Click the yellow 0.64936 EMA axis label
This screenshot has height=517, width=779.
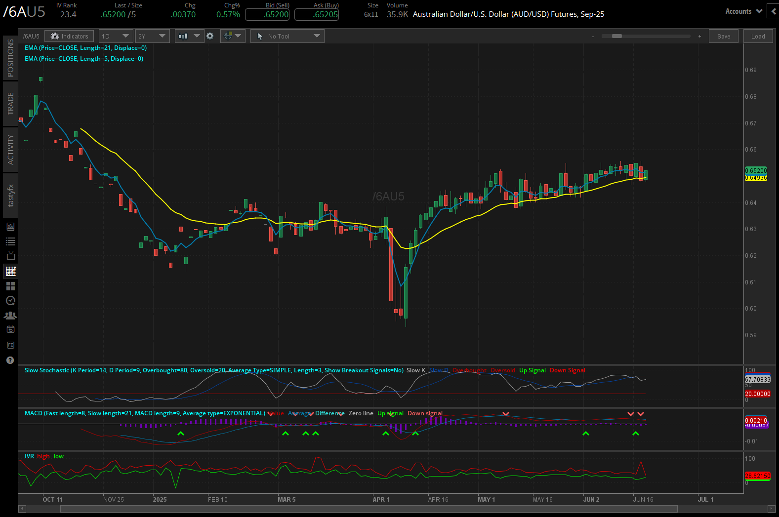click(756, 178)
